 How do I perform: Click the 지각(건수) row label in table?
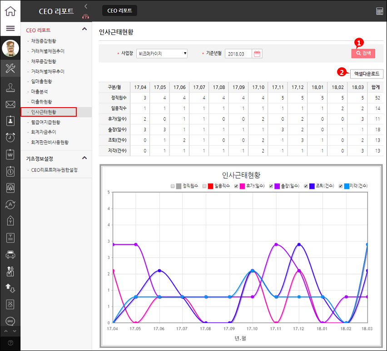click(x=117, y=150)
